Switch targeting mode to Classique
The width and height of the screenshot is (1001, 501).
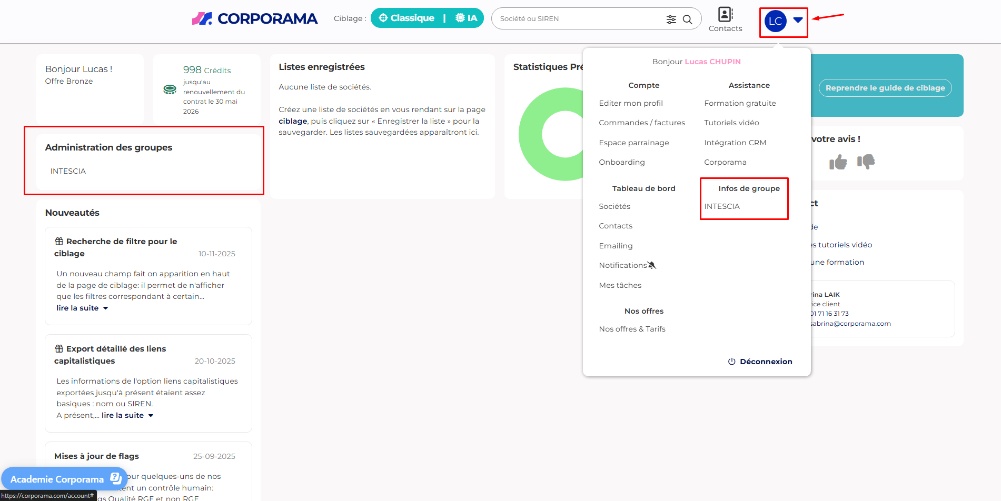407,18
